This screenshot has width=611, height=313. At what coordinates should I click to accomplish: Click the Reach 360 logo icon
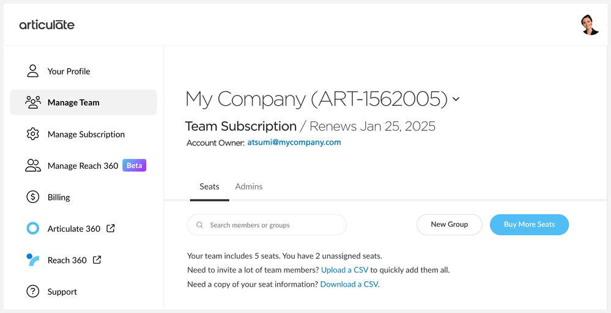coord(33,260)
